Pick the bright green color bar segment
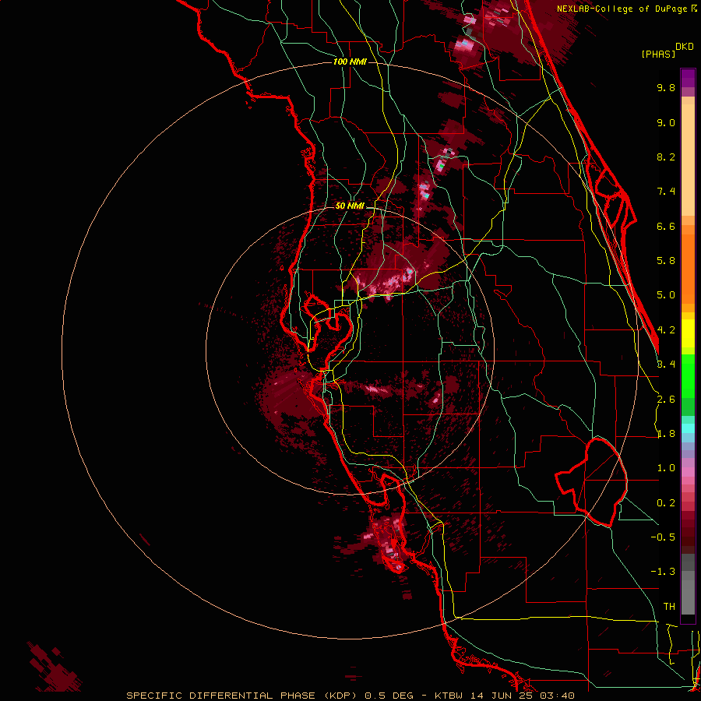 [x=688, y=375]
